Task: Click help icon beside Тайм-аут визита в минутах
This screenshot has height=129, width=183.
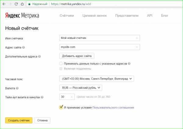Action: (42, 97)
